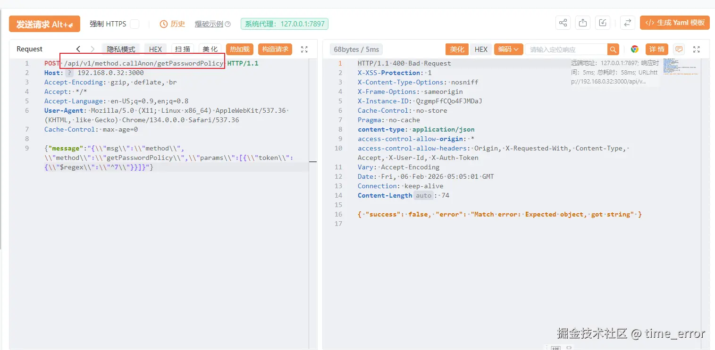
Task: Toggle 隐私模式 in Request panel
Action: [121, 49]
